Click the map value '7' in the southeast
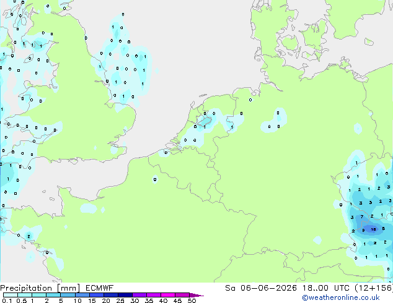 pyautogui.click(x=361, y=217)
